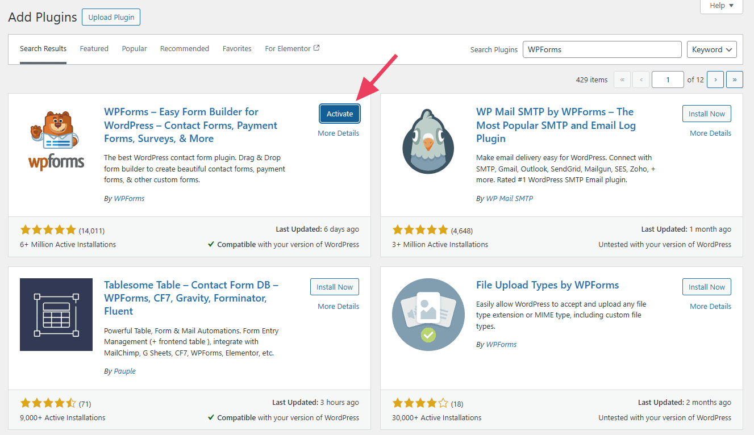This screenshot has height=435, width=754.
Task: Click star rating of WPForms plugin
Action: pos(48,230)
